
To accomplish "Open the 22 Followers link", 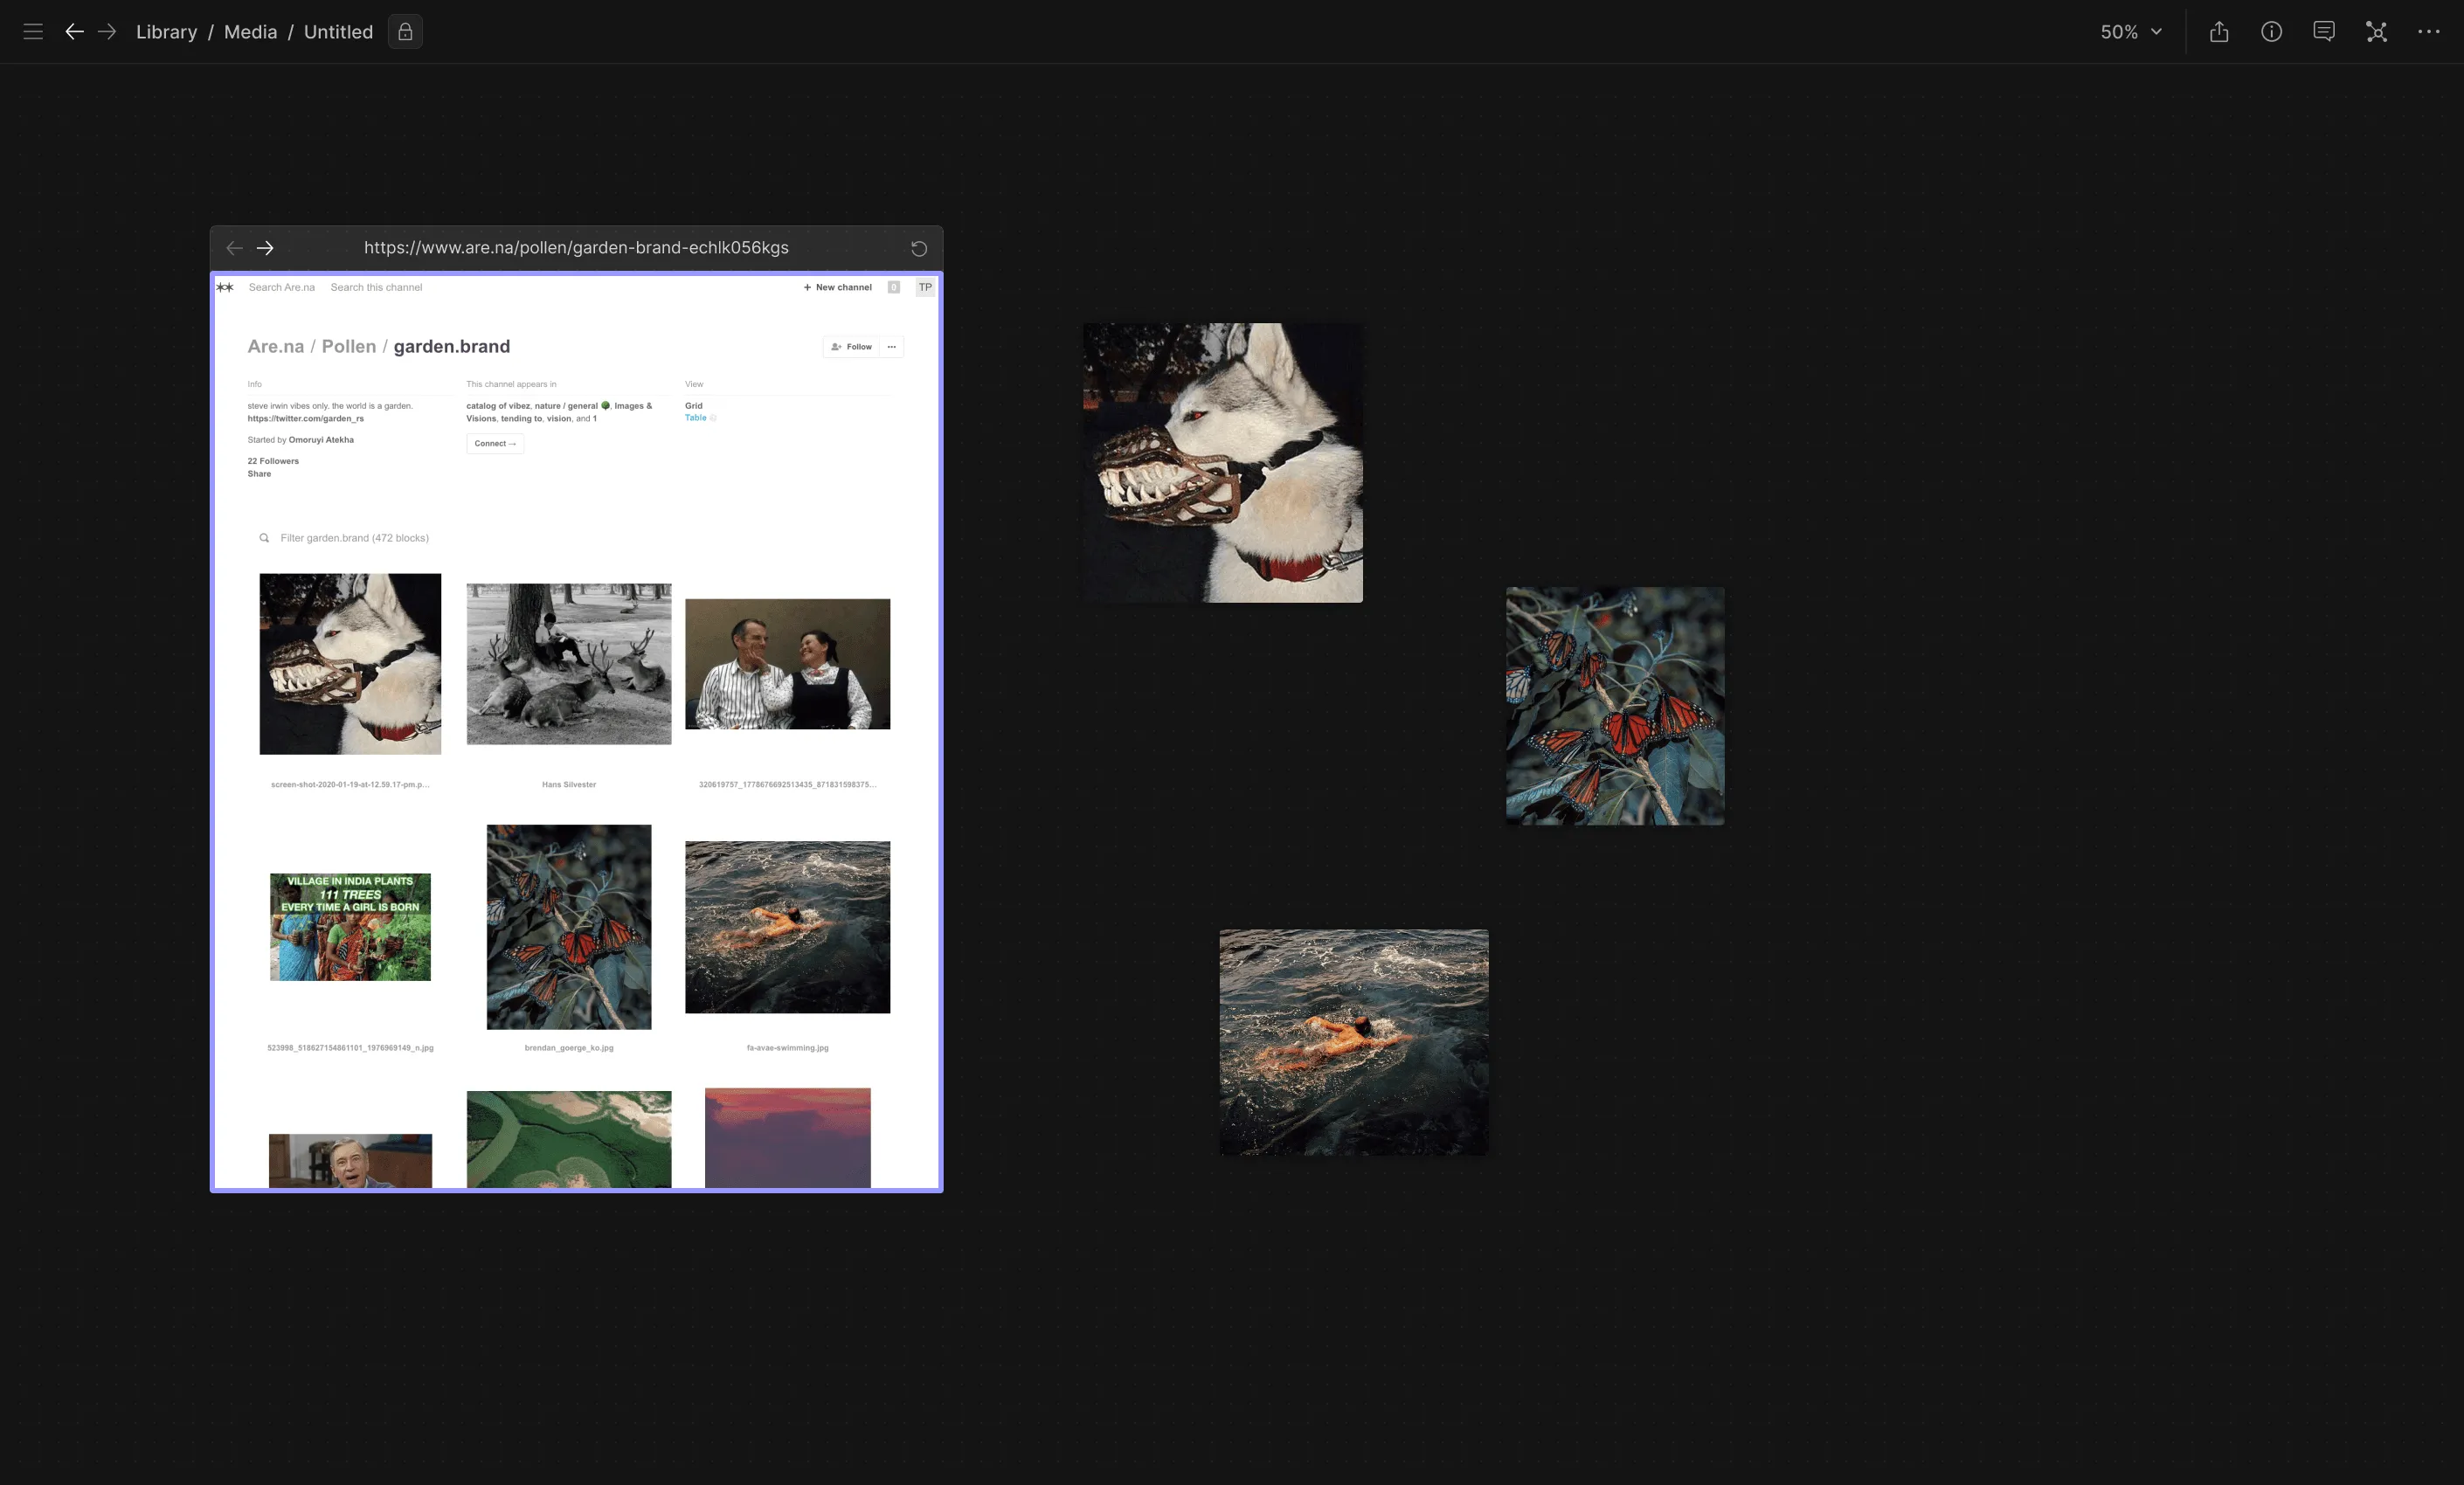I will pos(273,461).
